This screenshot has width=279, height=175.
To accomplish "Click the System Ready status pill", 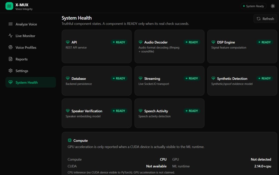I will tap(253, 6).
